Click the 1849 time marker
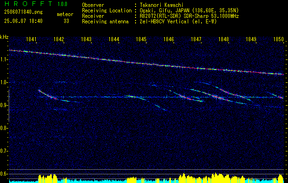The image size is (288, 183). tap(251, 39)
